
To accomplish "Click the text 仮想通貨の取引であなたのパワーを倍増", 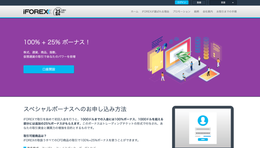I will coord(50,57).
